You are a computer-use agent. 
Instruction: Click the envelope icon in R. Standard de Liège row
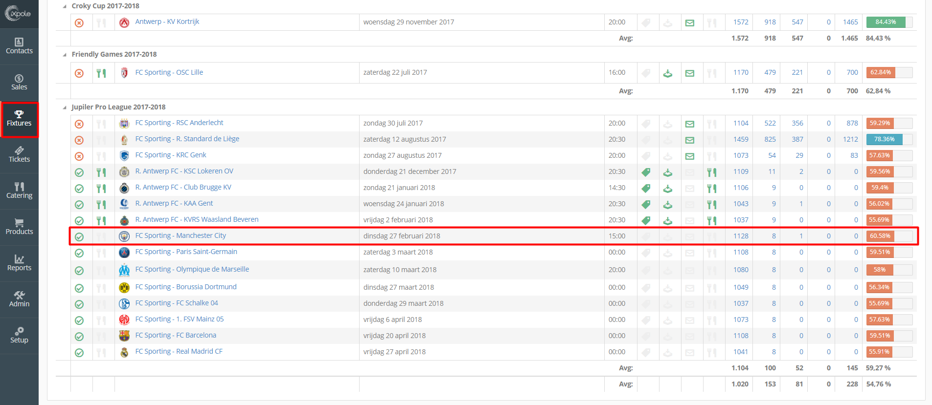pos(690,140)
